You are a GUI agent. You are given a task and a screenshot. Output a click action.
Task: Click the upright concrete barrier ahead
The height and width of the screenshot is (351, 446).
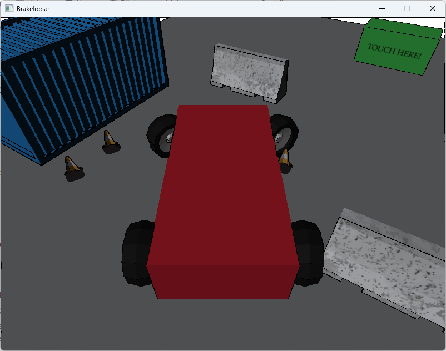(250, 74)
